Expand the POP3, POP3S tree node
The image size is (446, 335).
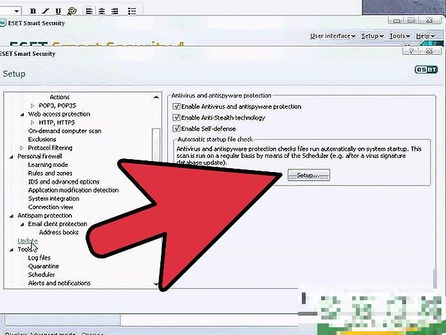point(33,106)
